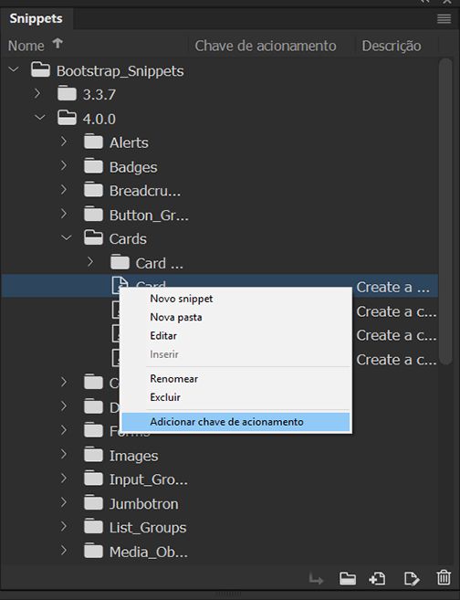
Task: Click the Cards open folder icon
Action: (x=94, y=238)
